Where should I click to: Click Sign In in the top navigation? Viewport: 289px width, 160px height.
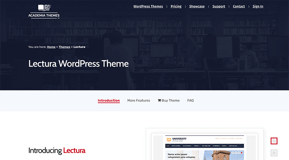(x=258, y=6)
